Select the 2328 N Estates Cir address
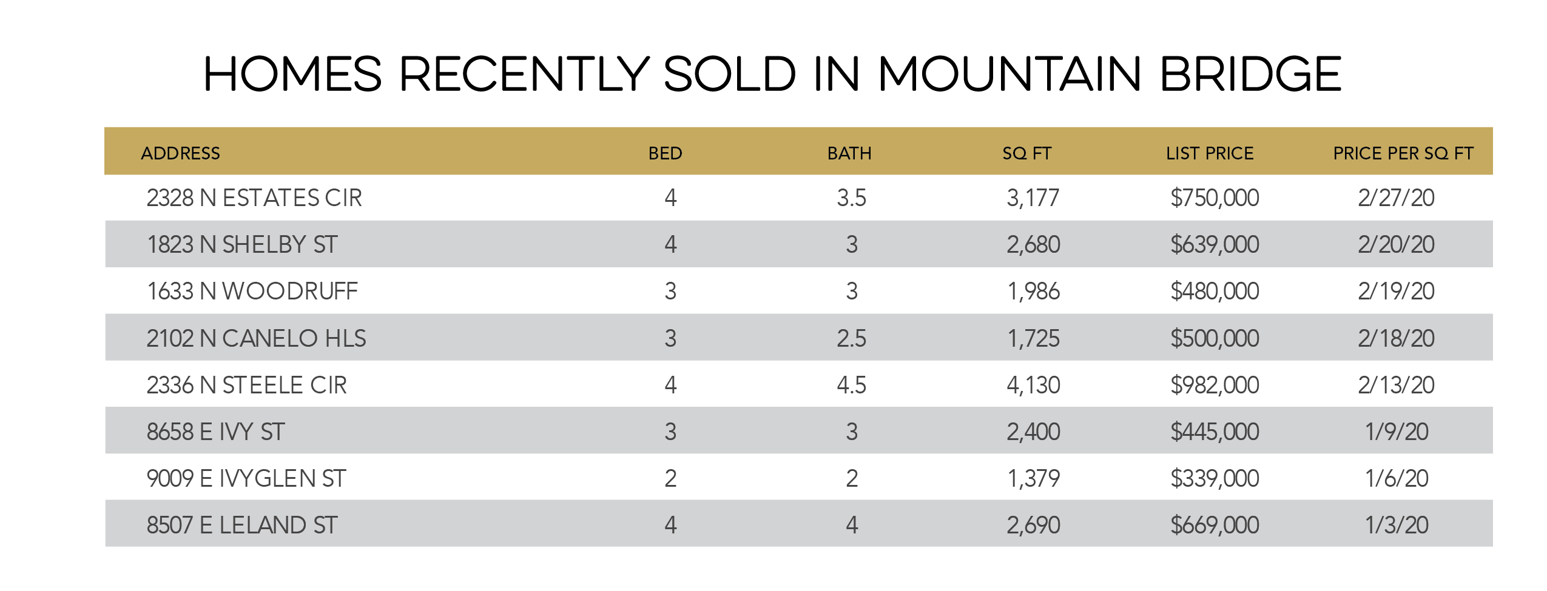The image size is (1547, 591). [254, 198]
